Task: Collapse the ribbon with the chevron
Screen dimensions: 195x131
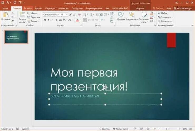Action: tap(192, 25)
